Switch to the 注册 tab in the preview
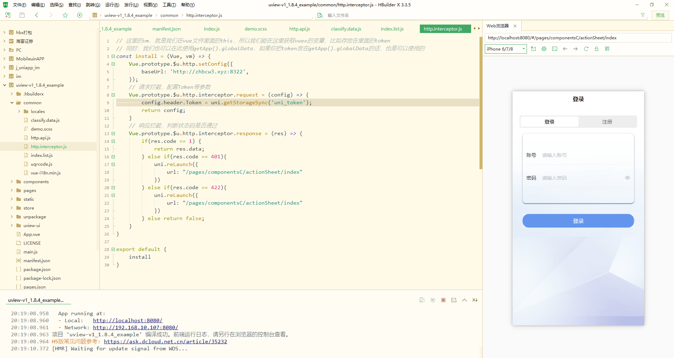 coord(607,122)
